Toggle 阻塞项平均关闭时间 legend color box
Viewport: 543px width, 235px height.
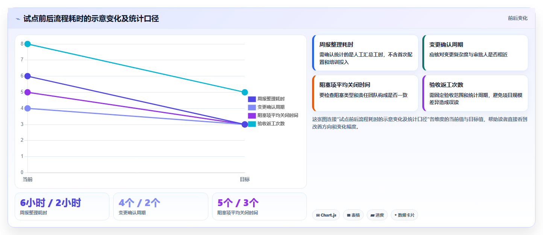tap(252, 115)
